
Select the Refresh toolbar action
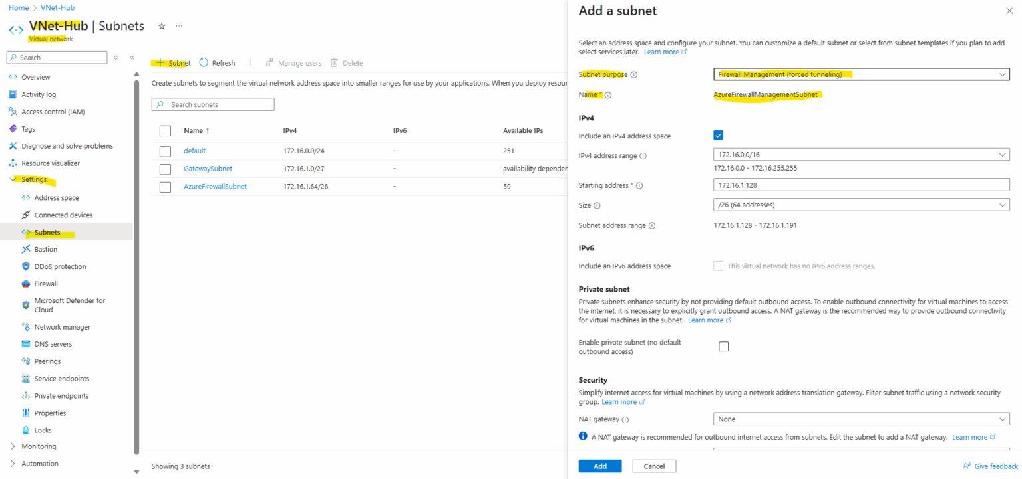(217, 62)
